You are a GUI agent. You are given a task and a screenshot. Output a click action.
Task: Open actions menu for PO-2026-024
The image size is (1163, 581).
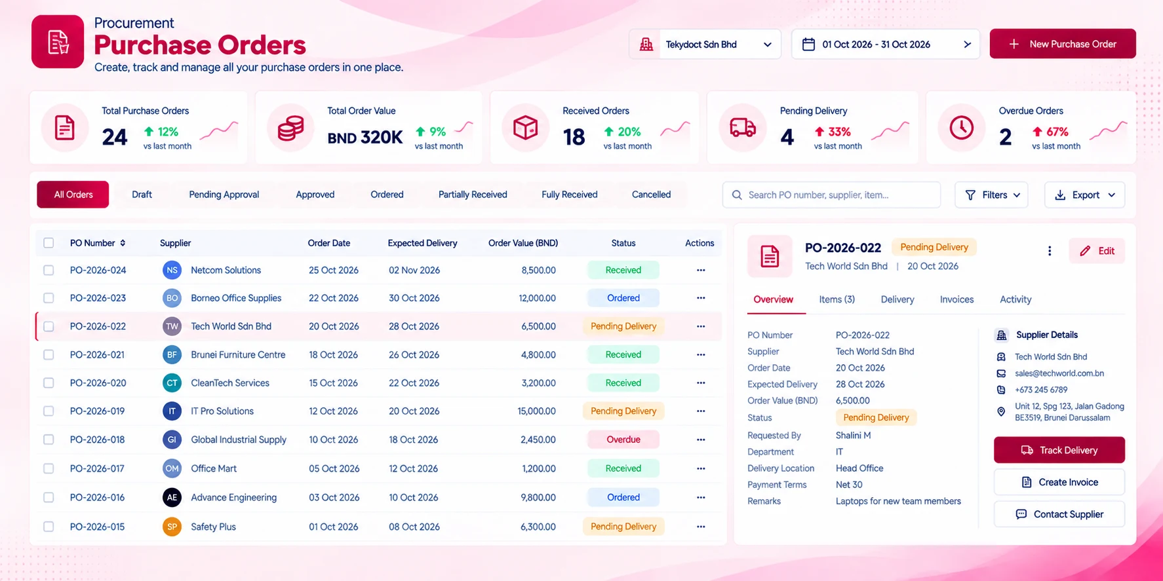click(701, 270)
